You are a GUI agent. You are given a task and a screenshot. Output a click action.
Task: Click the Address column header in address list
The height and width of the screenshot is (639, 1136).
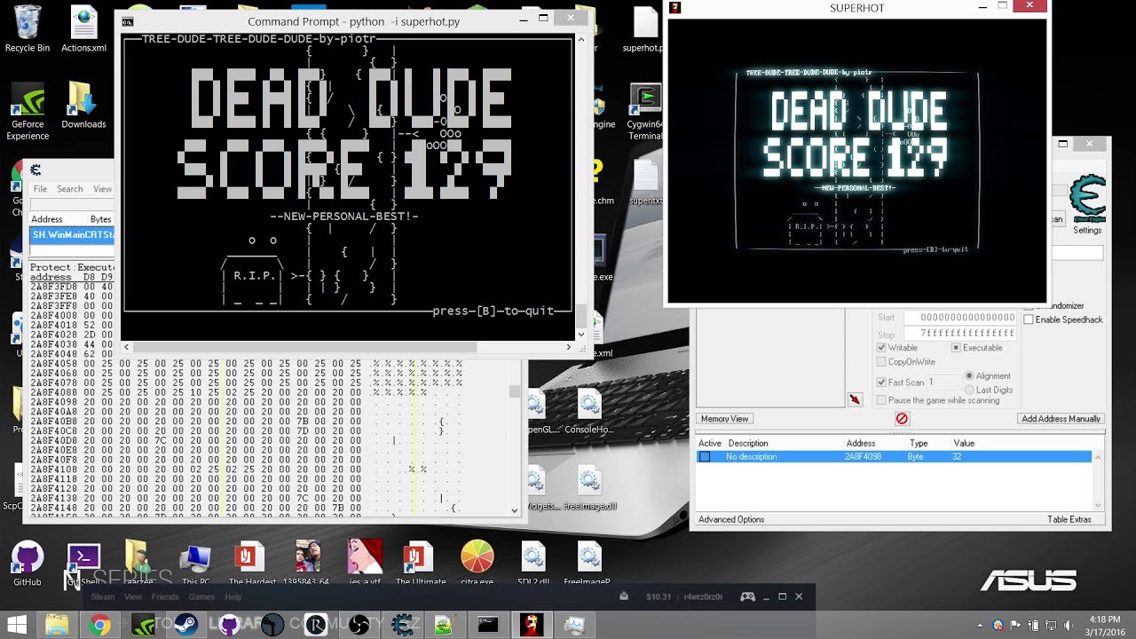click(x=861, y=443)
